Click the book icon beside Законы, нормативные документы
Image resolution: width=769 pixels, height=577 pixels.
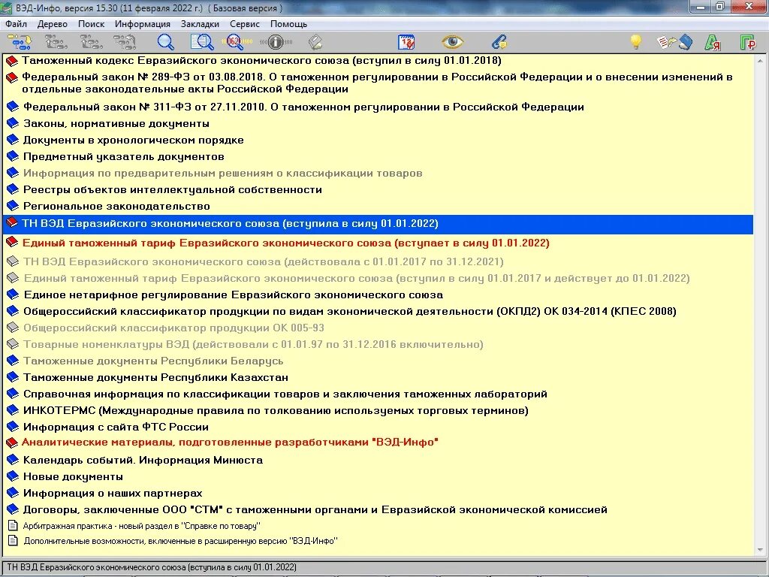tap(12, 124)
